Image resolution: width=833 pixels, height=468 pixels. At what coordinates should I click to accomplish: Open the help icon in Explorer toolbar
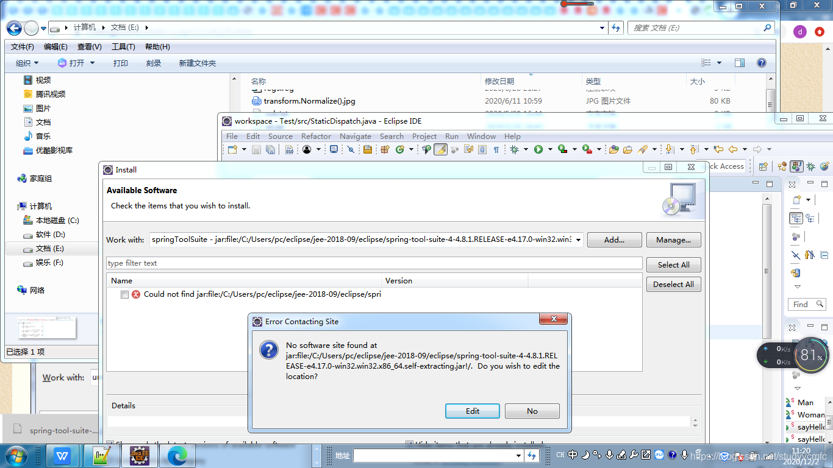(x=761, y=63)
